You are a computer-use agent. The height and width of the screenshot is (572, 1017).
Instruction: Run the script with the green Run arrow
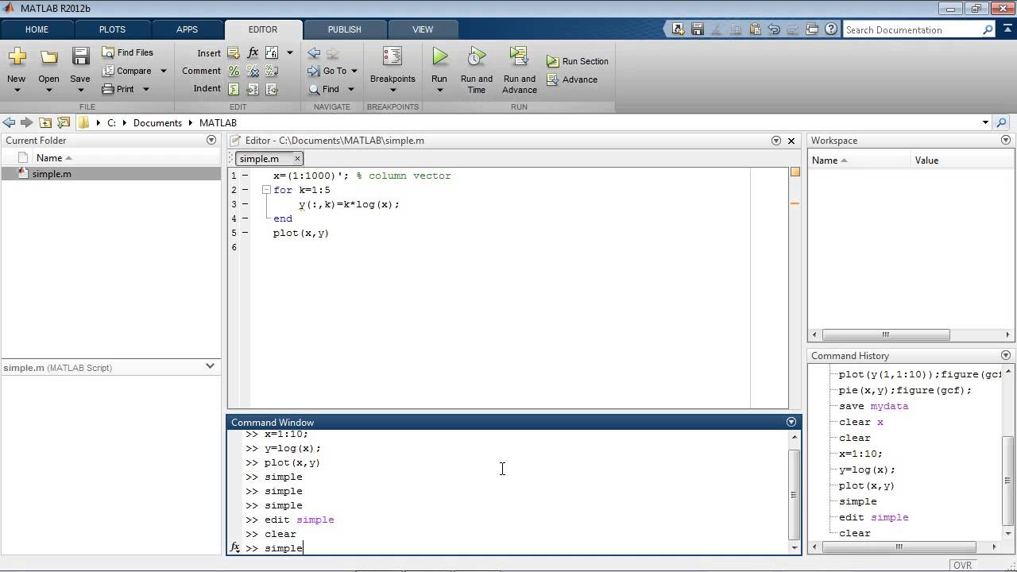tap(439, 56)
